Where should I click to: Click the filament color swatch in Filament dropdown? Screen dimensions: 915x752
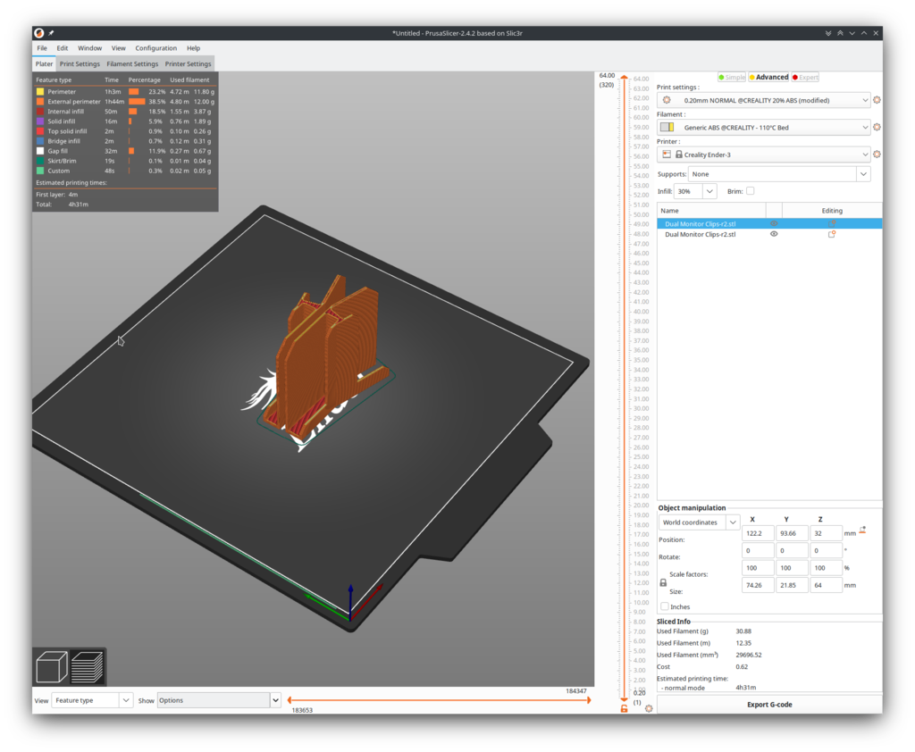click(667, 127)
